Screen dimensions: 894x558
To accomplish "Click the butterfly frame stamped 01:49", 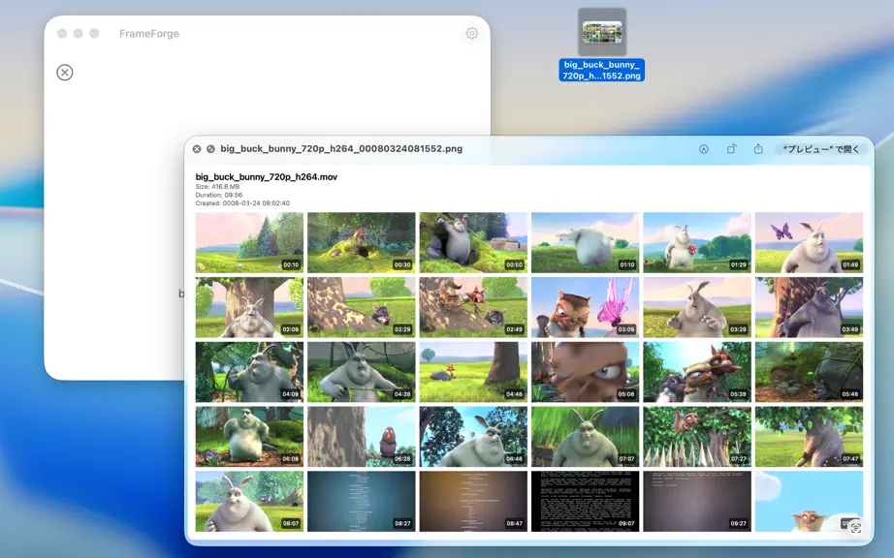I will (809, 243).
